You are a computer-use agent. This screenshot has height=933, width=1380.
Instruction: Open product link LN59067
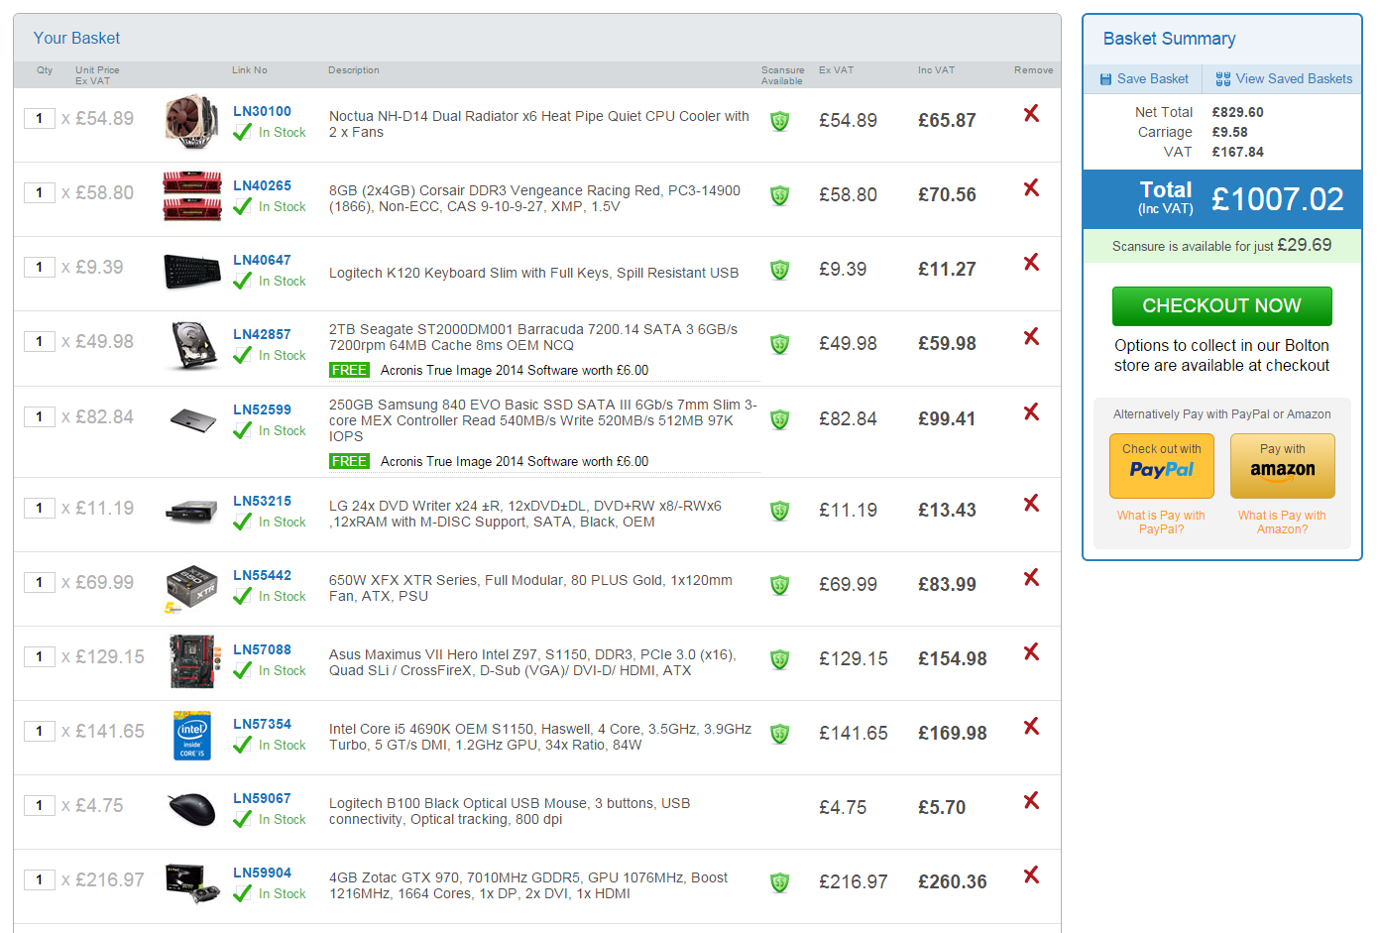(263, 799)
